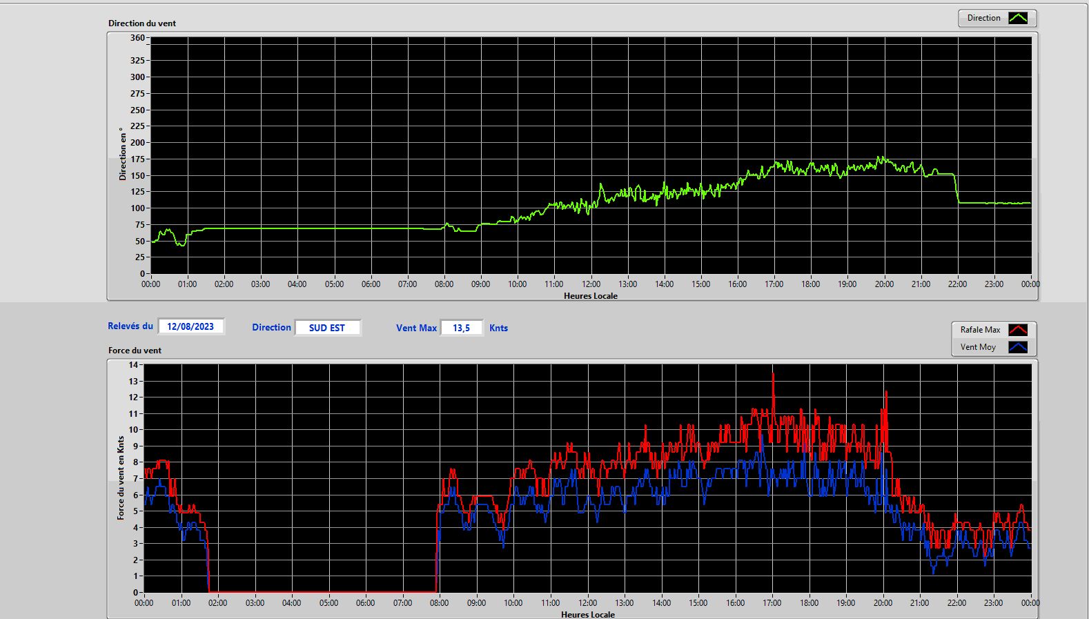Click the Relevés du label
Viewport: 1089px width, 619px height.
coord(130,326)
